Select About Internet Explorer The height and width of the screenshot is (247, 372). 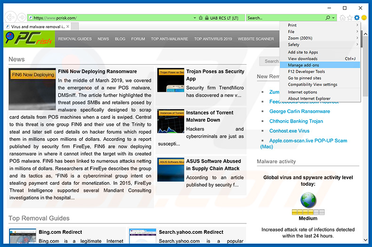(x=320, y=99)
